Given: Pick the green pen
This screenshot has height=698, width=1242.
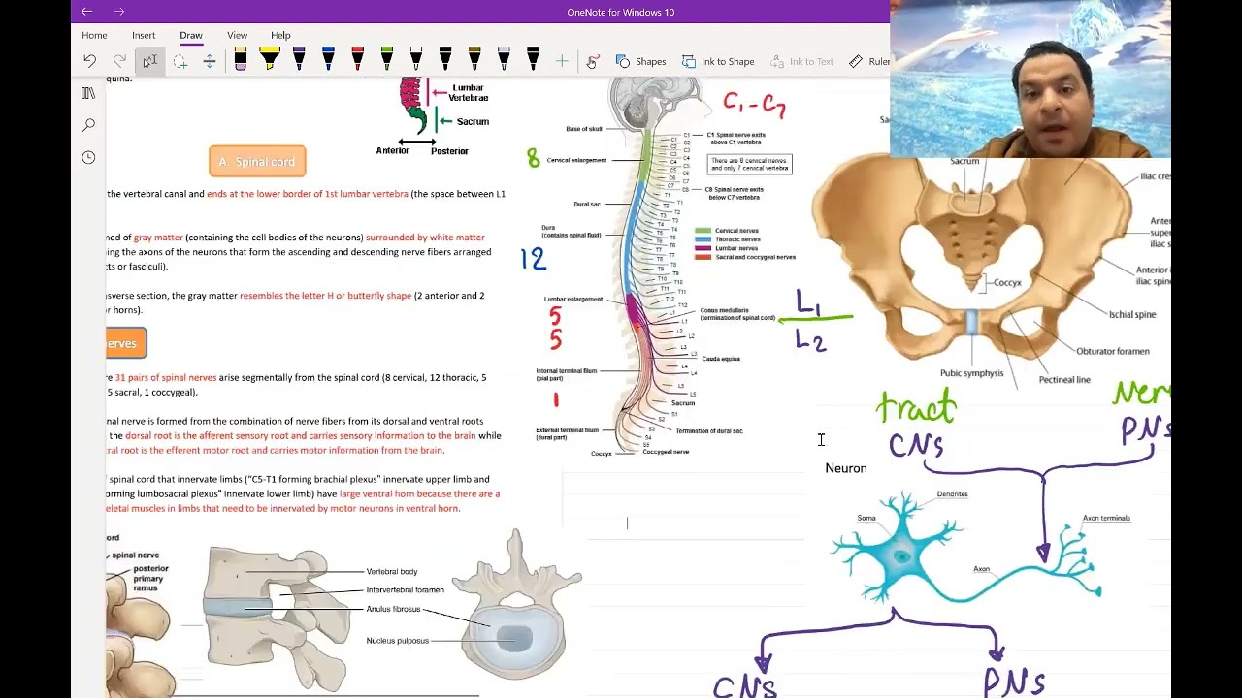Looking at the screenshot, I should click(386, 60).
